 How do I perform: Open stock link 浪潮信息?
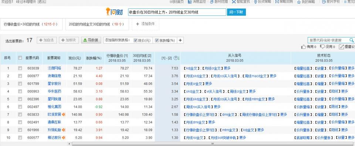(54, 76)
